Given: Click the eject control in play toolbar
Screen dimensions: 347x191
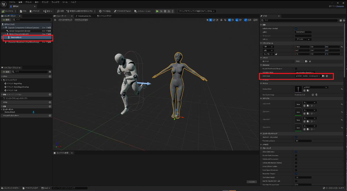Looking at the screenshot, I should (x=169, y=11).
